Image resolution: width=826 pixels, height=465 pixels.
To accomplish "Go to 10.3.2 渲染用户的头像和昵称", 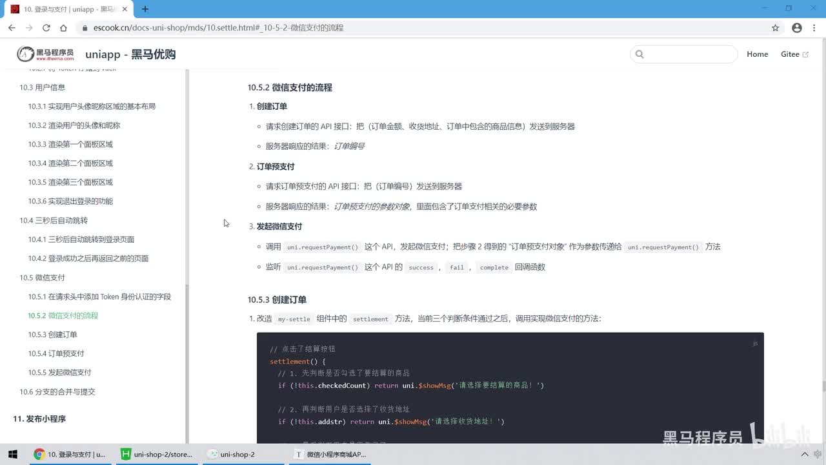I will [74, 125].
